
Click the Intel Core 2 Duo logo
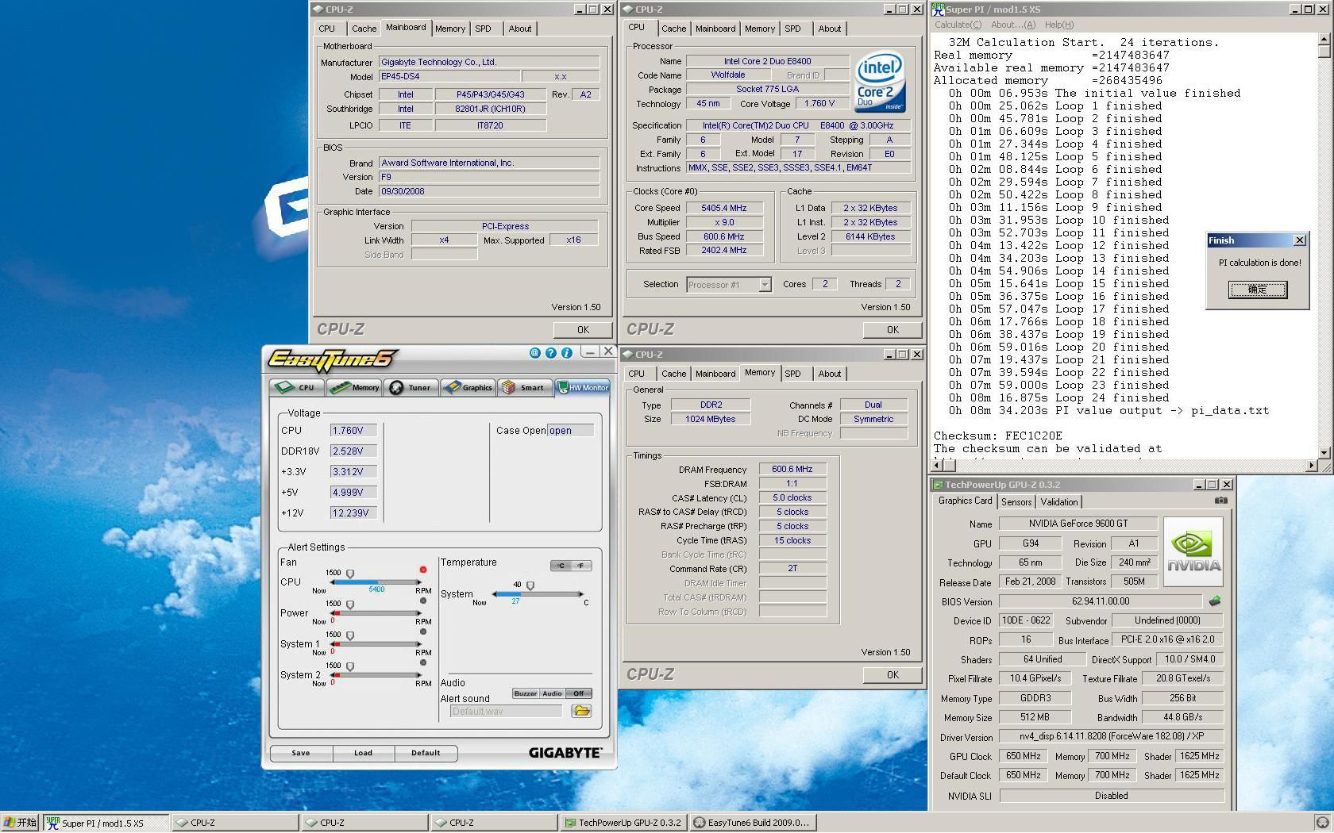click(x=880, y=82)
